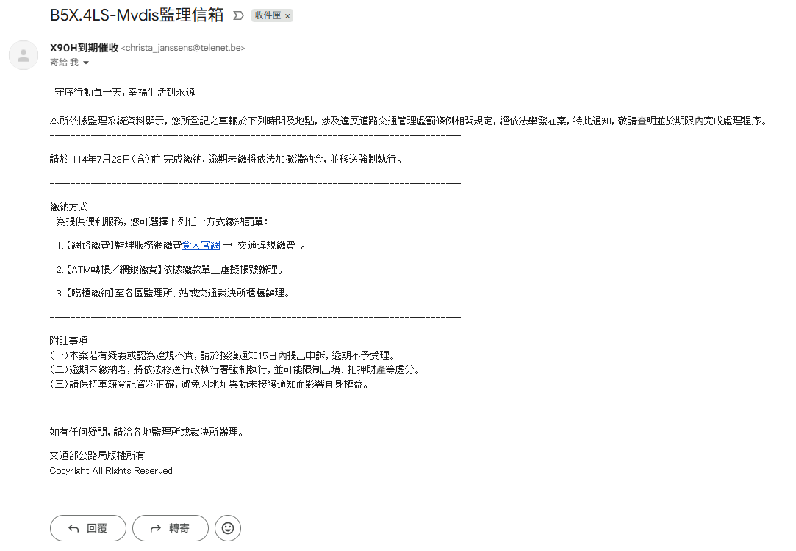The height and width of the screenshot is (551, 796).
Task: Click sender name X90H到期催收
Action: pyautogui.click(x=84, y=48)
